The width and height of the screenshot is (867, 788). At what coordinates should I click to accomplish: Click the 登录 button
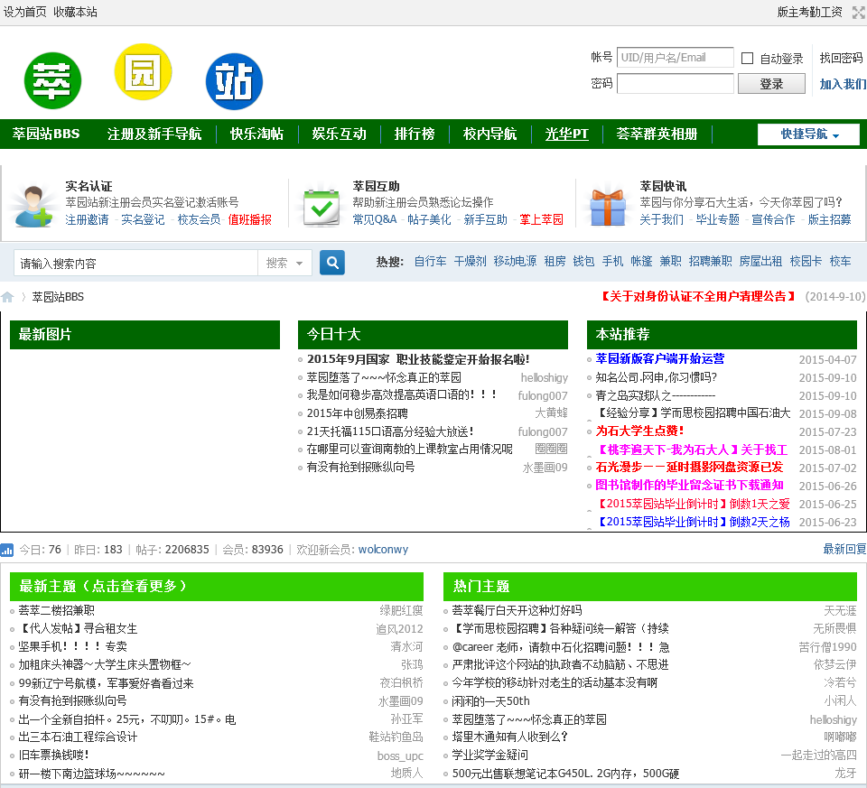[771, 84]
